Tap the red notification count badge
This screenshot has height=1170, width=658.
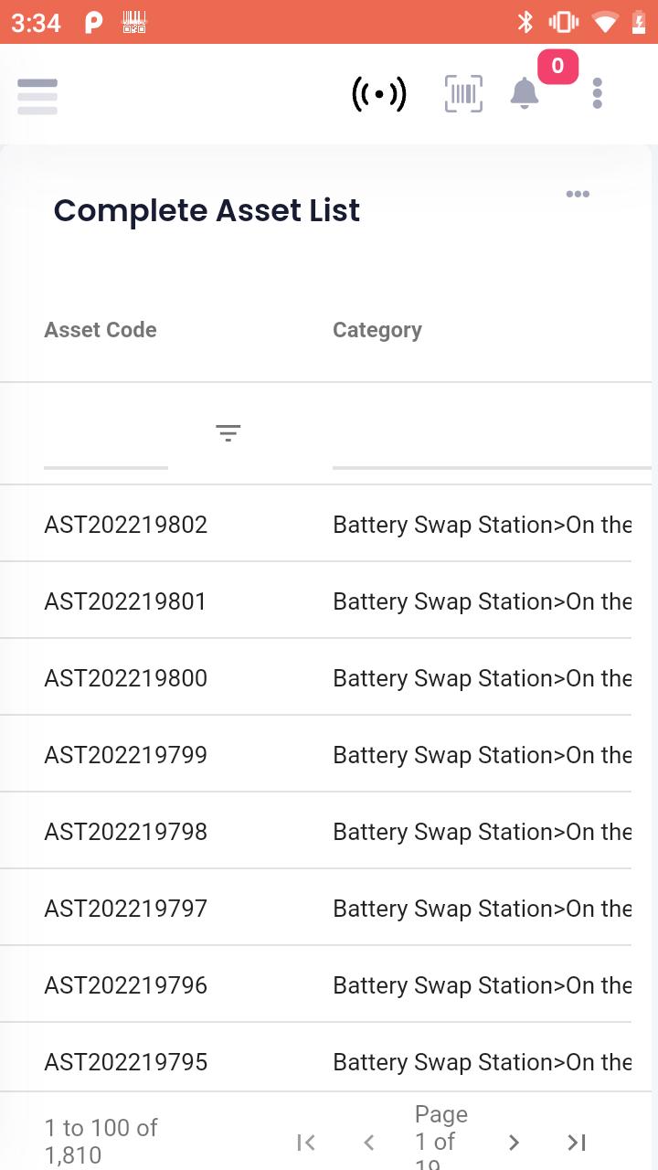[x=557, y=67]
